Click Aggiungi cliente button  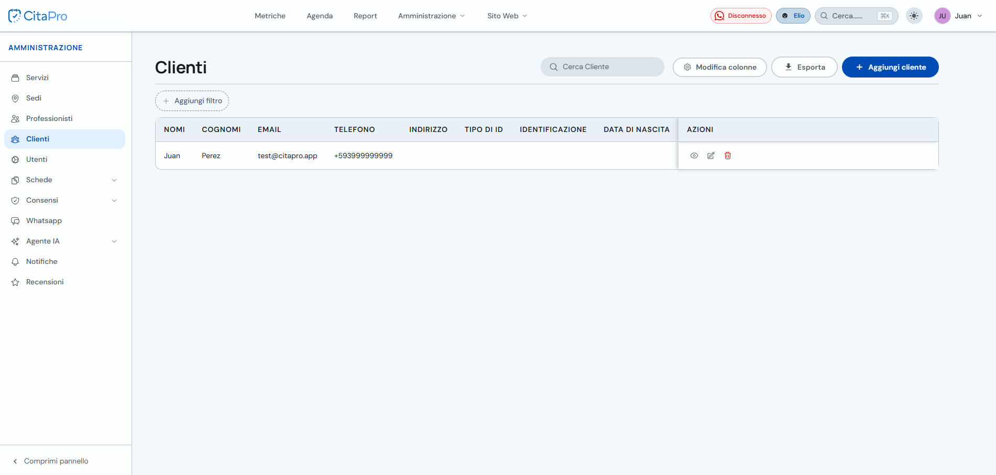890,67
